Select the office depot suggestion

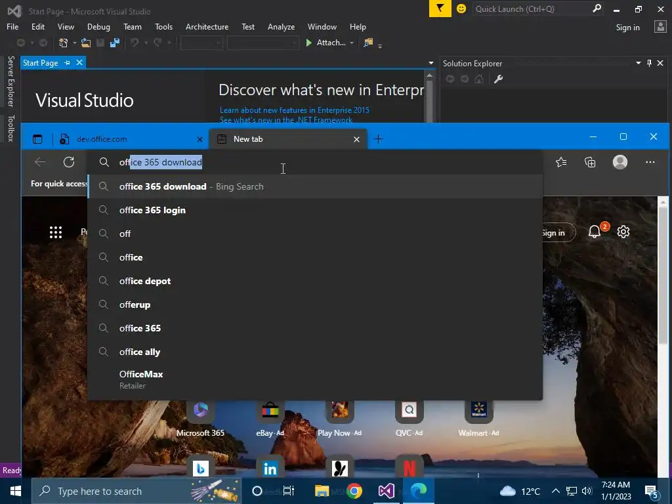click(x=315, y=281)
